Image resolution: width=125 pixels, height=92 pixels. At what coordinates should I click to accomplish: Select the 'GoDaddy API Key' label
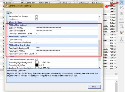(x=16, y=28)
